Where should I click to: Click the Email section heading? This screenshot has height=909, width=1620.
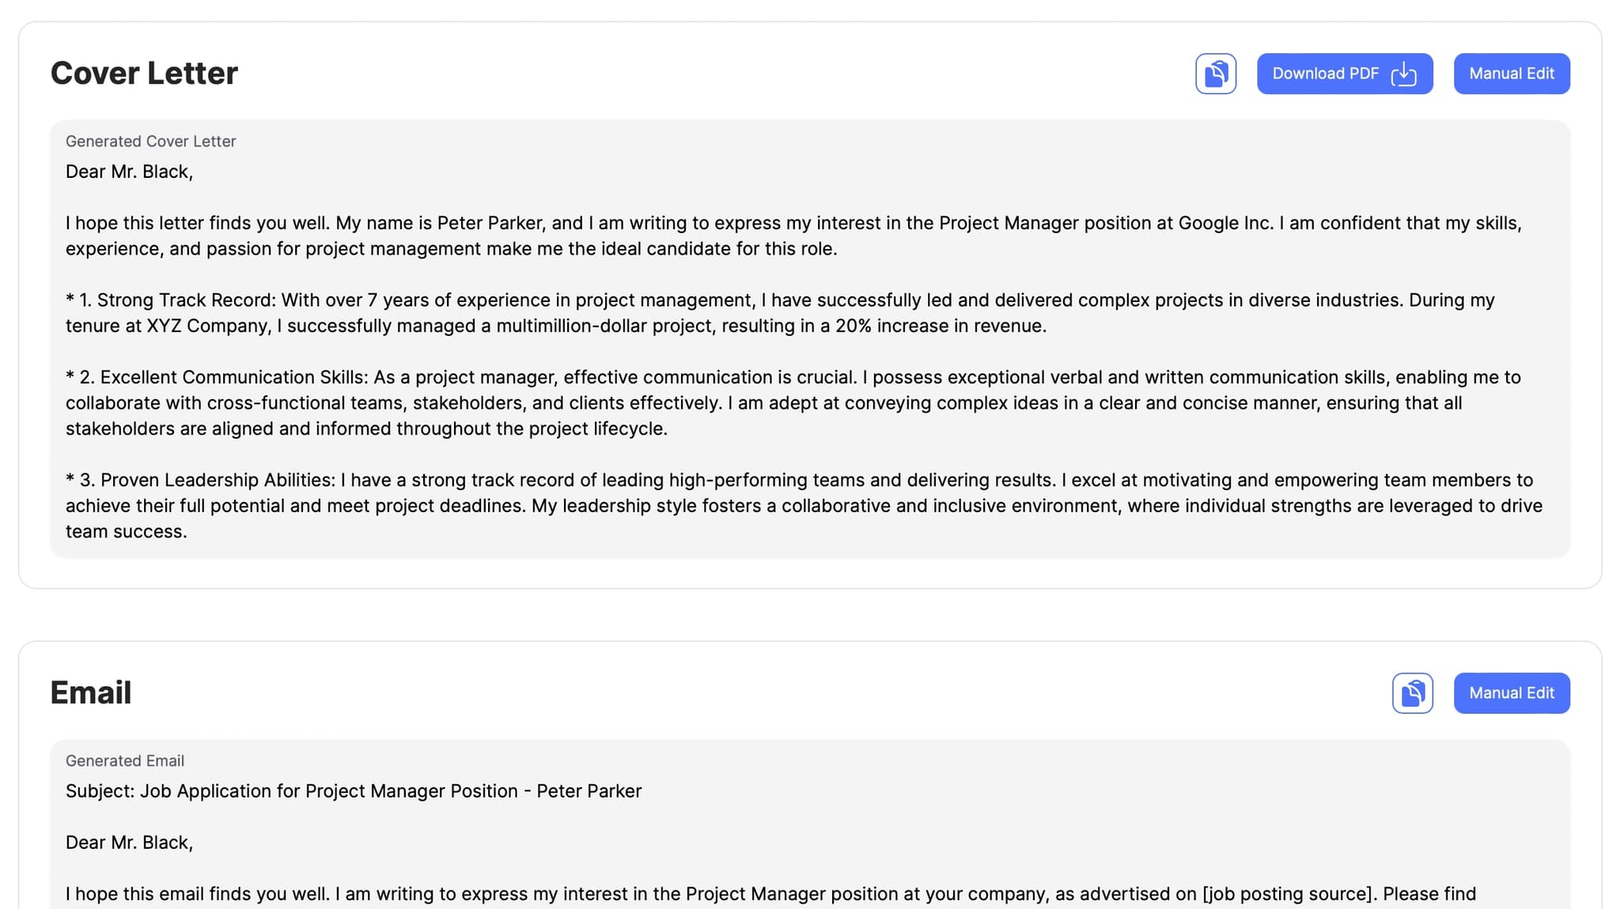pos(90,693)
